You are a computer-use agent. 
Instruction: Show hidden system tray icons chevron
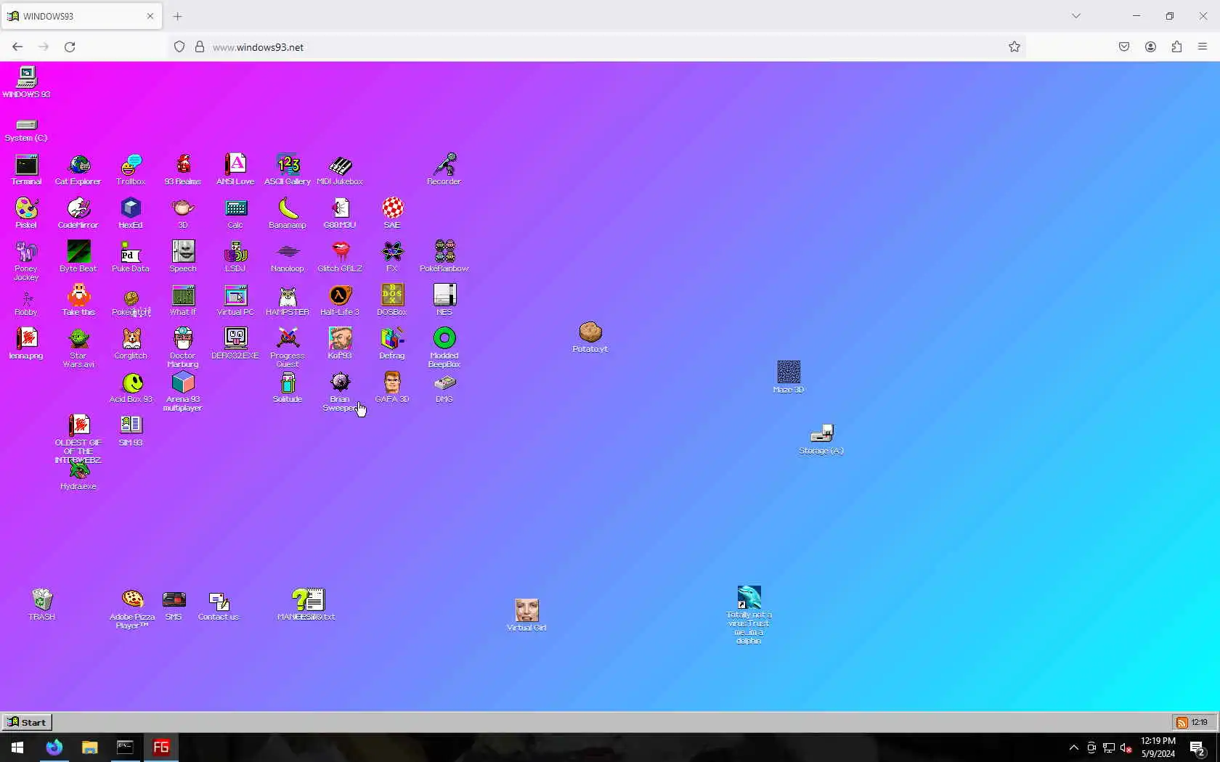[1074, 747]
